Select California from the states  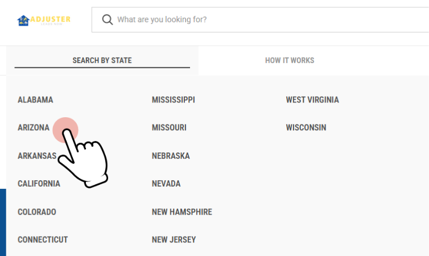click(39, 184)
